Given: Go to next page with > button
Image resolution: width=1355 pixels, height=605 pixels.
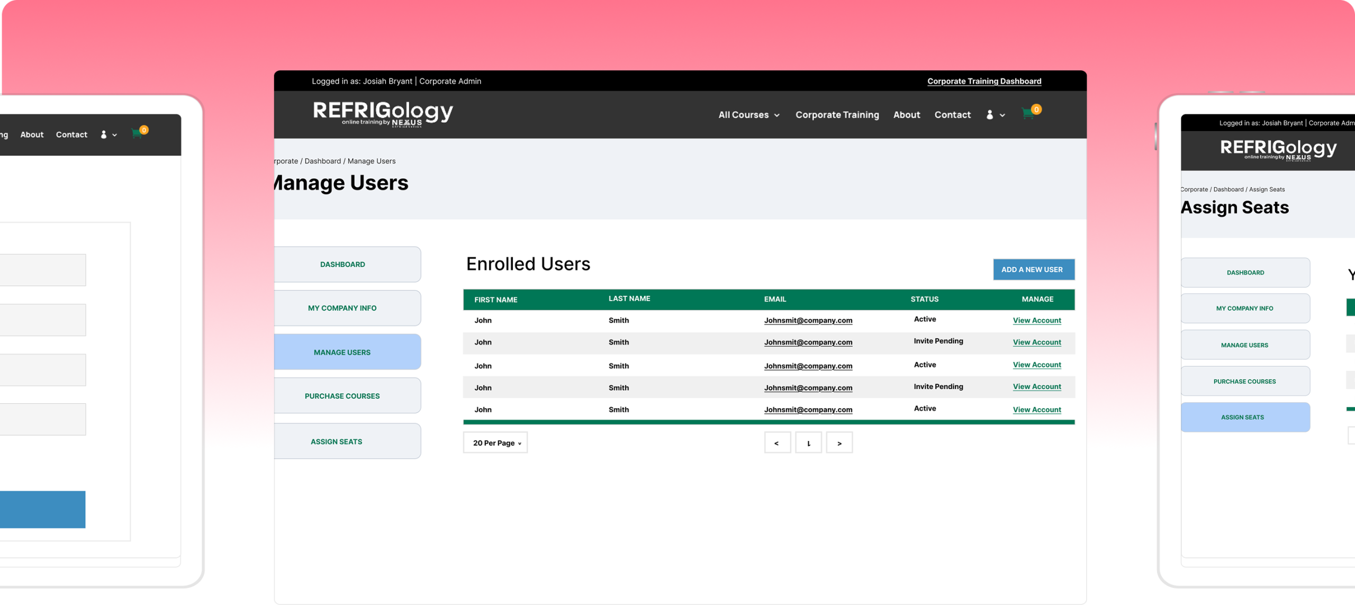Looking at the screenshot, I should click(x=839, y=443).
